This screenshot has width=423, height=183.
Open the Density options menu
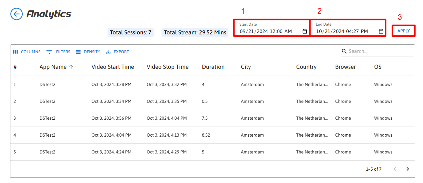(x=88, y=52)
